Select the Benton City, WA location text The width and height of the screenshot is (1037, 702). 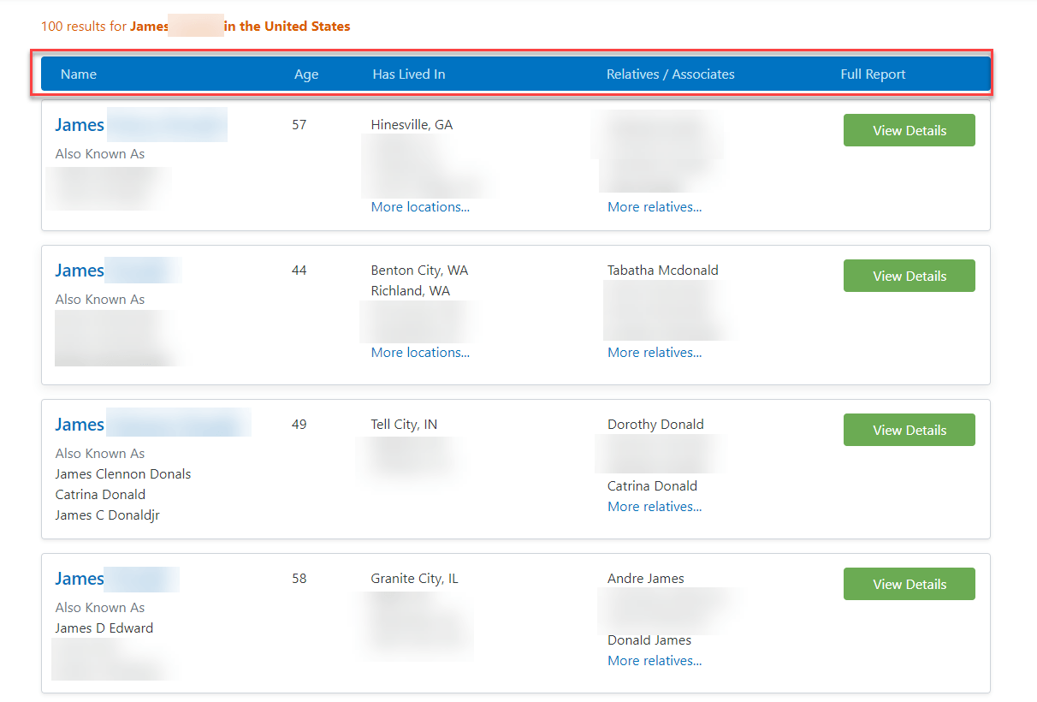pyautogui.click(x=419, y=271)
